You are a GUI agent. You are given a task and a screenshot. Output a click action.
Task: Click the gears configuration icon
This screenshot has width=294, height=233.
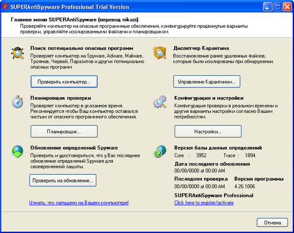[160, 102]
